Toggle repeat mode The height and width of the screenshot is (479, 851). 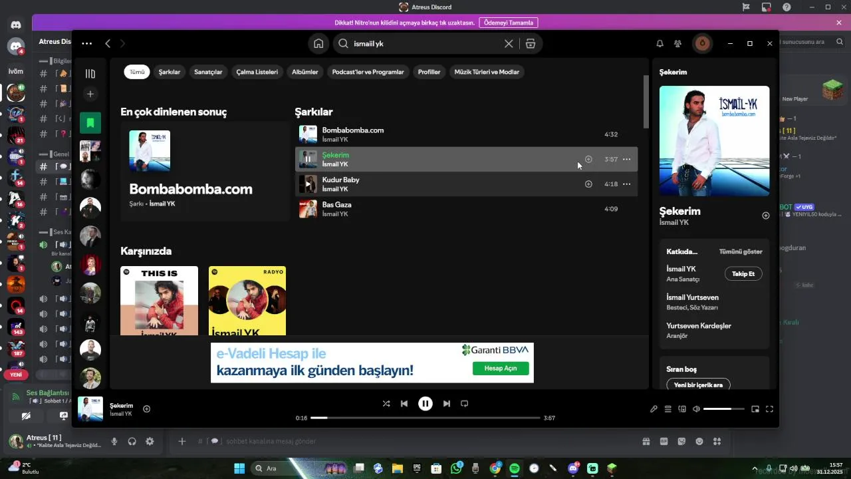(x=465, y=403)
